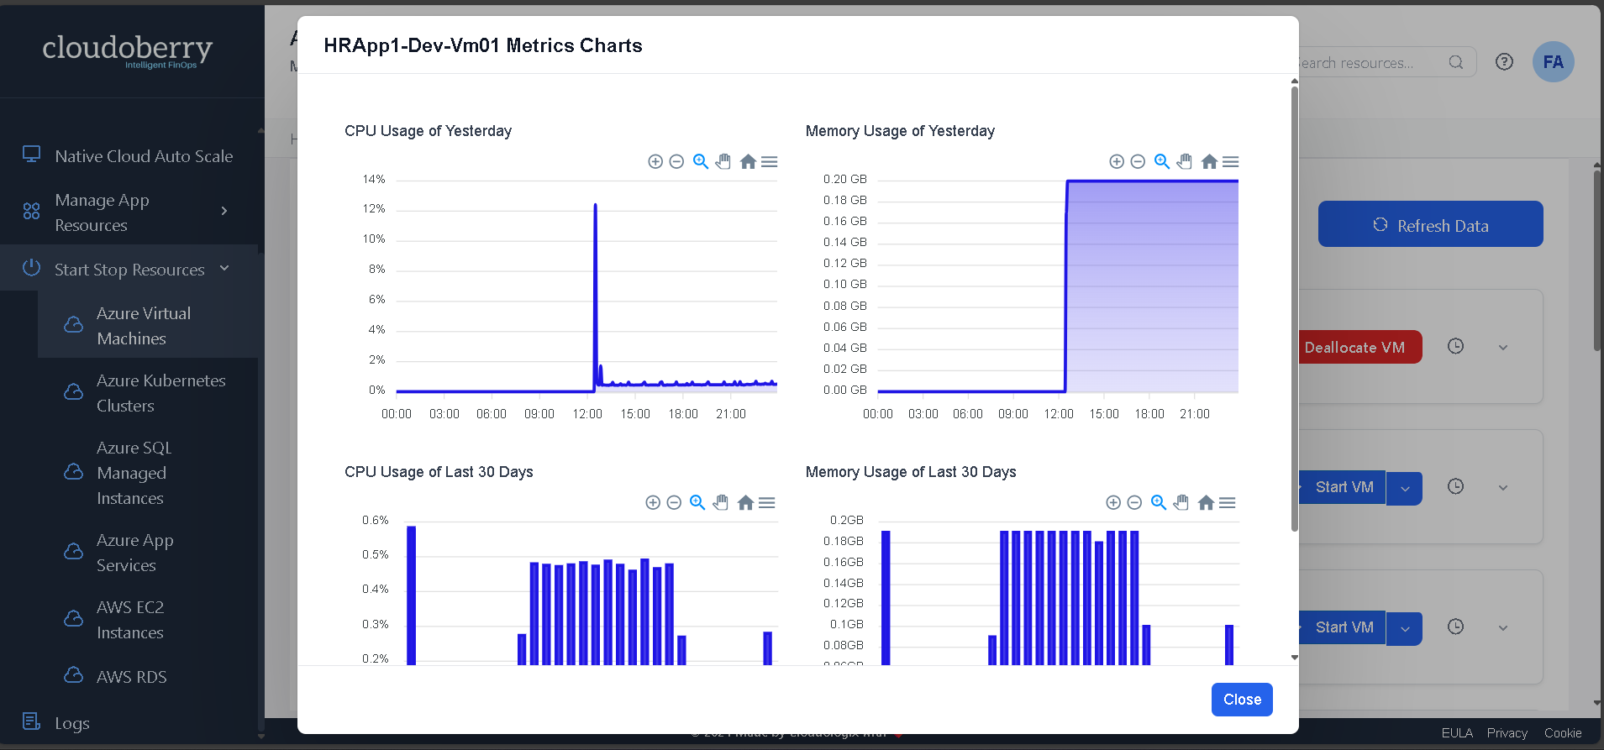
Task: Activate panning tool on Memory Yesterday chart
Action: click(1185, 161)
